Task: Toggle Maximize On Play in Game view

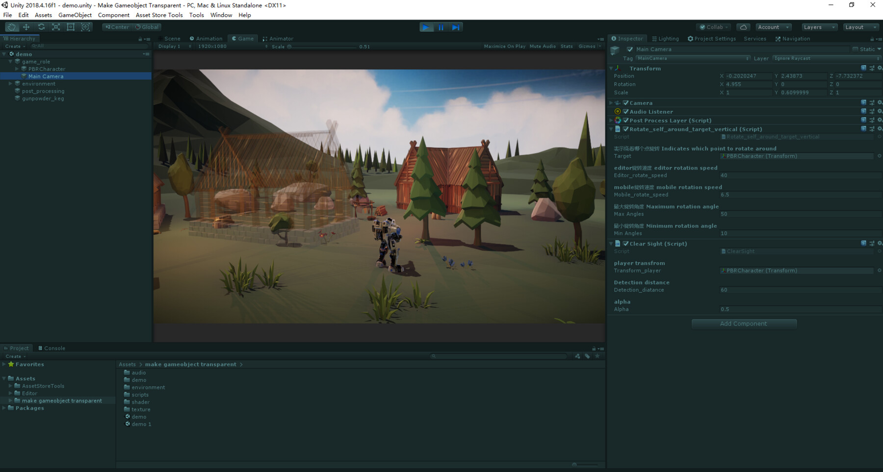Action: point(505,46)
